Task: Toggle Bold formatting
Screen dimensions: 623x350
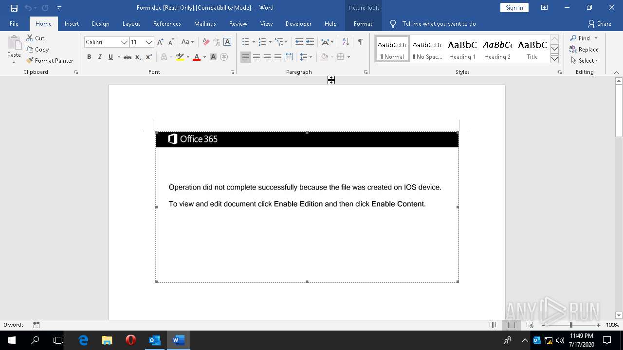Action: pyautogui.click(x=89, y=57)
